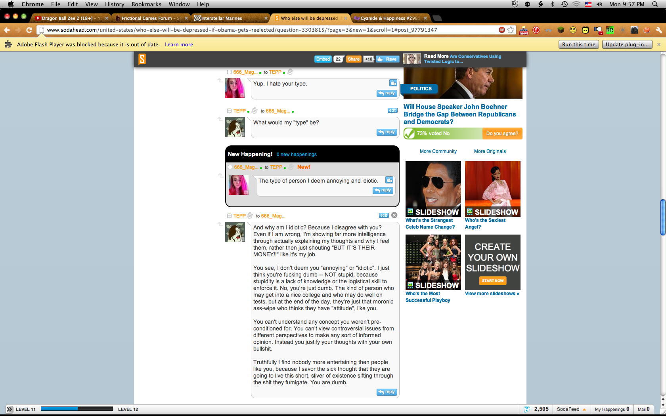The image size is (666, 416).
Task: Collapse TEPP's 'What would my type be?' comment
Action: (229, 111)
